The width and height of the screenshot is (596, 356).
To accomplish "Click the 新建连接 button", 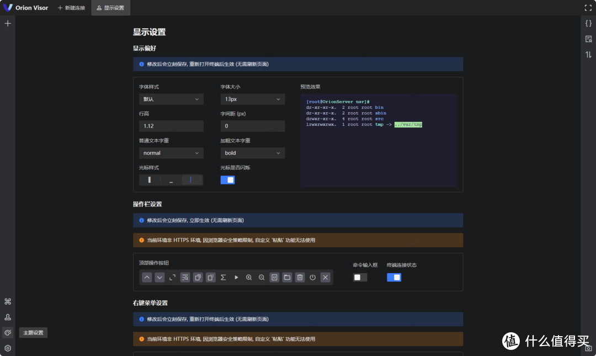I will [x=71, y=8].
